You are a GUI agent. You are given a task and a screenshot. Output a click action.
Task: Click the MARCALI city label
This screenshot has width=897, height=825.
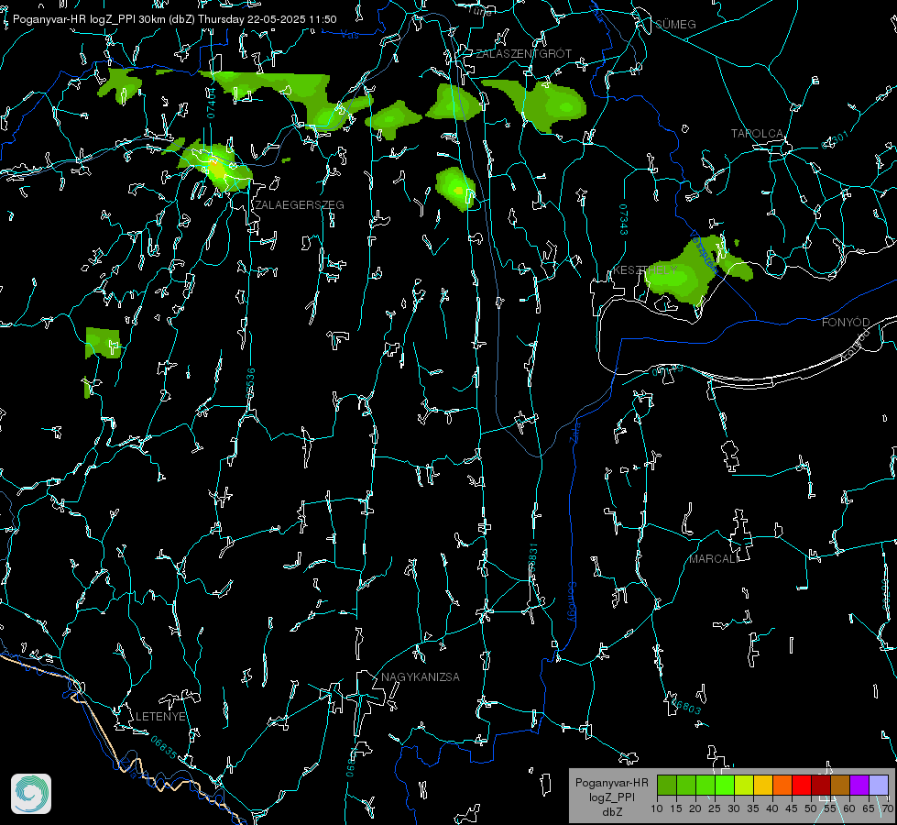712,559
